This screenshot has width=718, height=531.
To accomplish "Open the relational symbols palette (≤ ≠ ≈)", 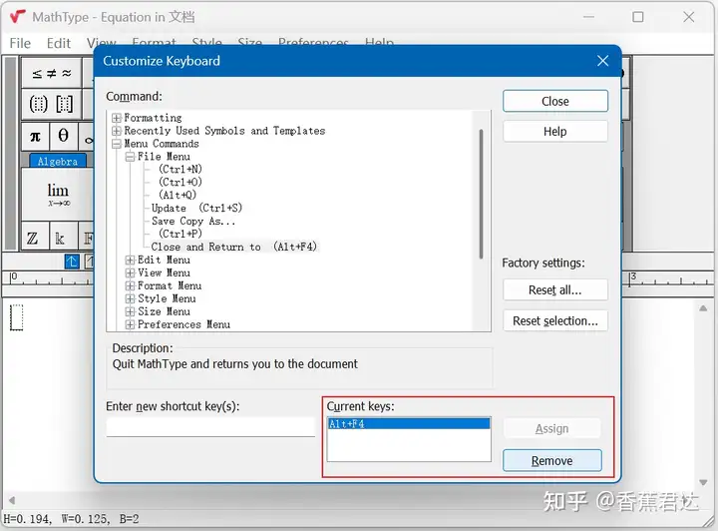I will point(51,73).
